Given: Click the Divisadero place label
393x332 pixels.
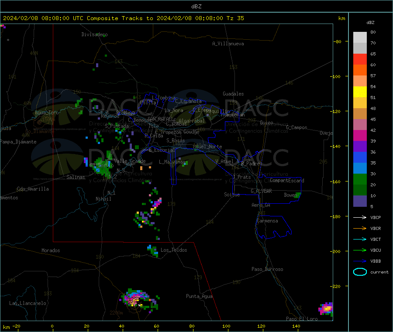Looking at the screenshot, I should [x=94, y=34].
